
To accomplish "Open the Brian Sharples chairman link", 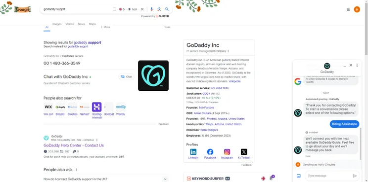I will click(x=209, y=130).
